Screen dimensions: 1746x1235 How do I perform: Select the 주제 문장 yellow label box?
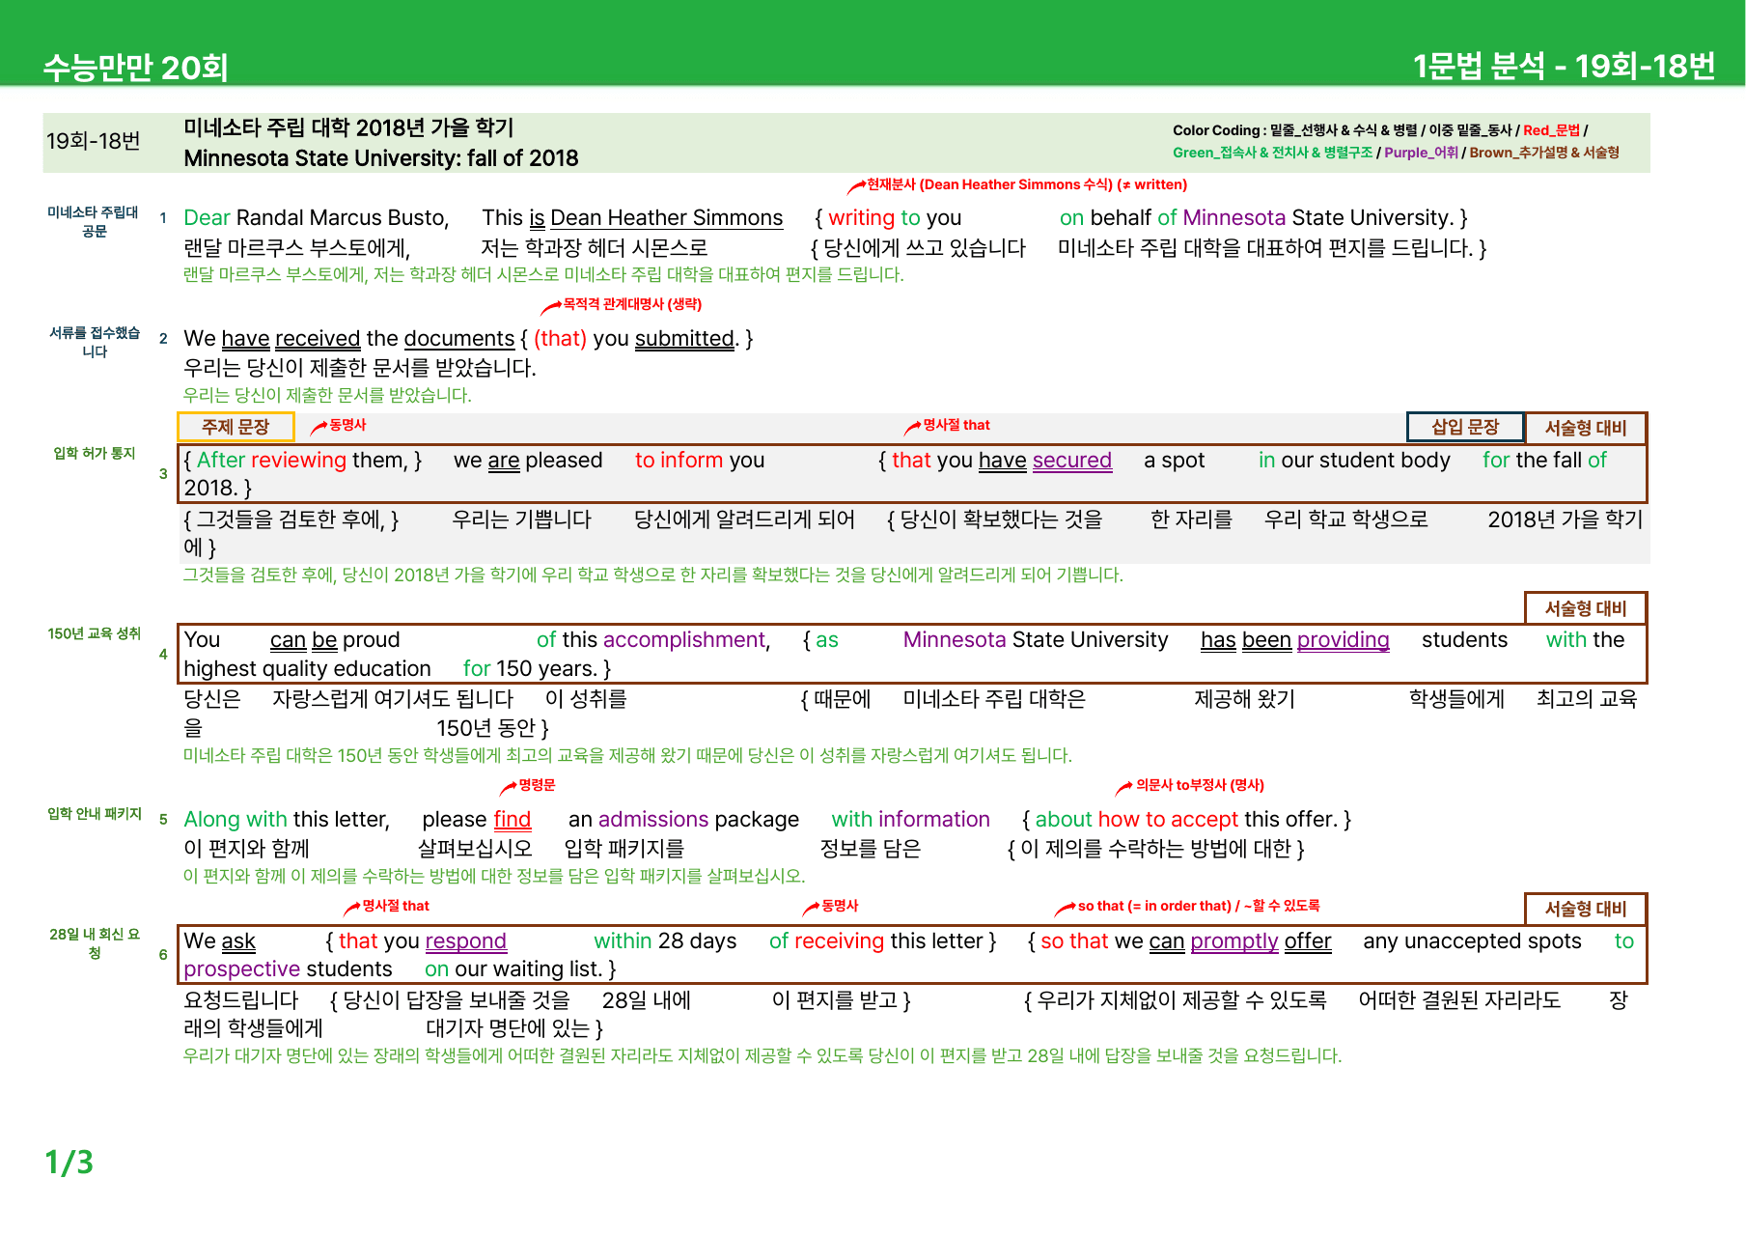(236, 427)
